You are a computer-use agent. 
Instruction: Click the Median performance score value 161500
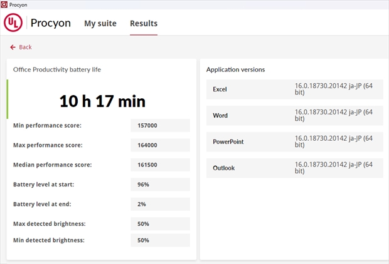[160, 165]
